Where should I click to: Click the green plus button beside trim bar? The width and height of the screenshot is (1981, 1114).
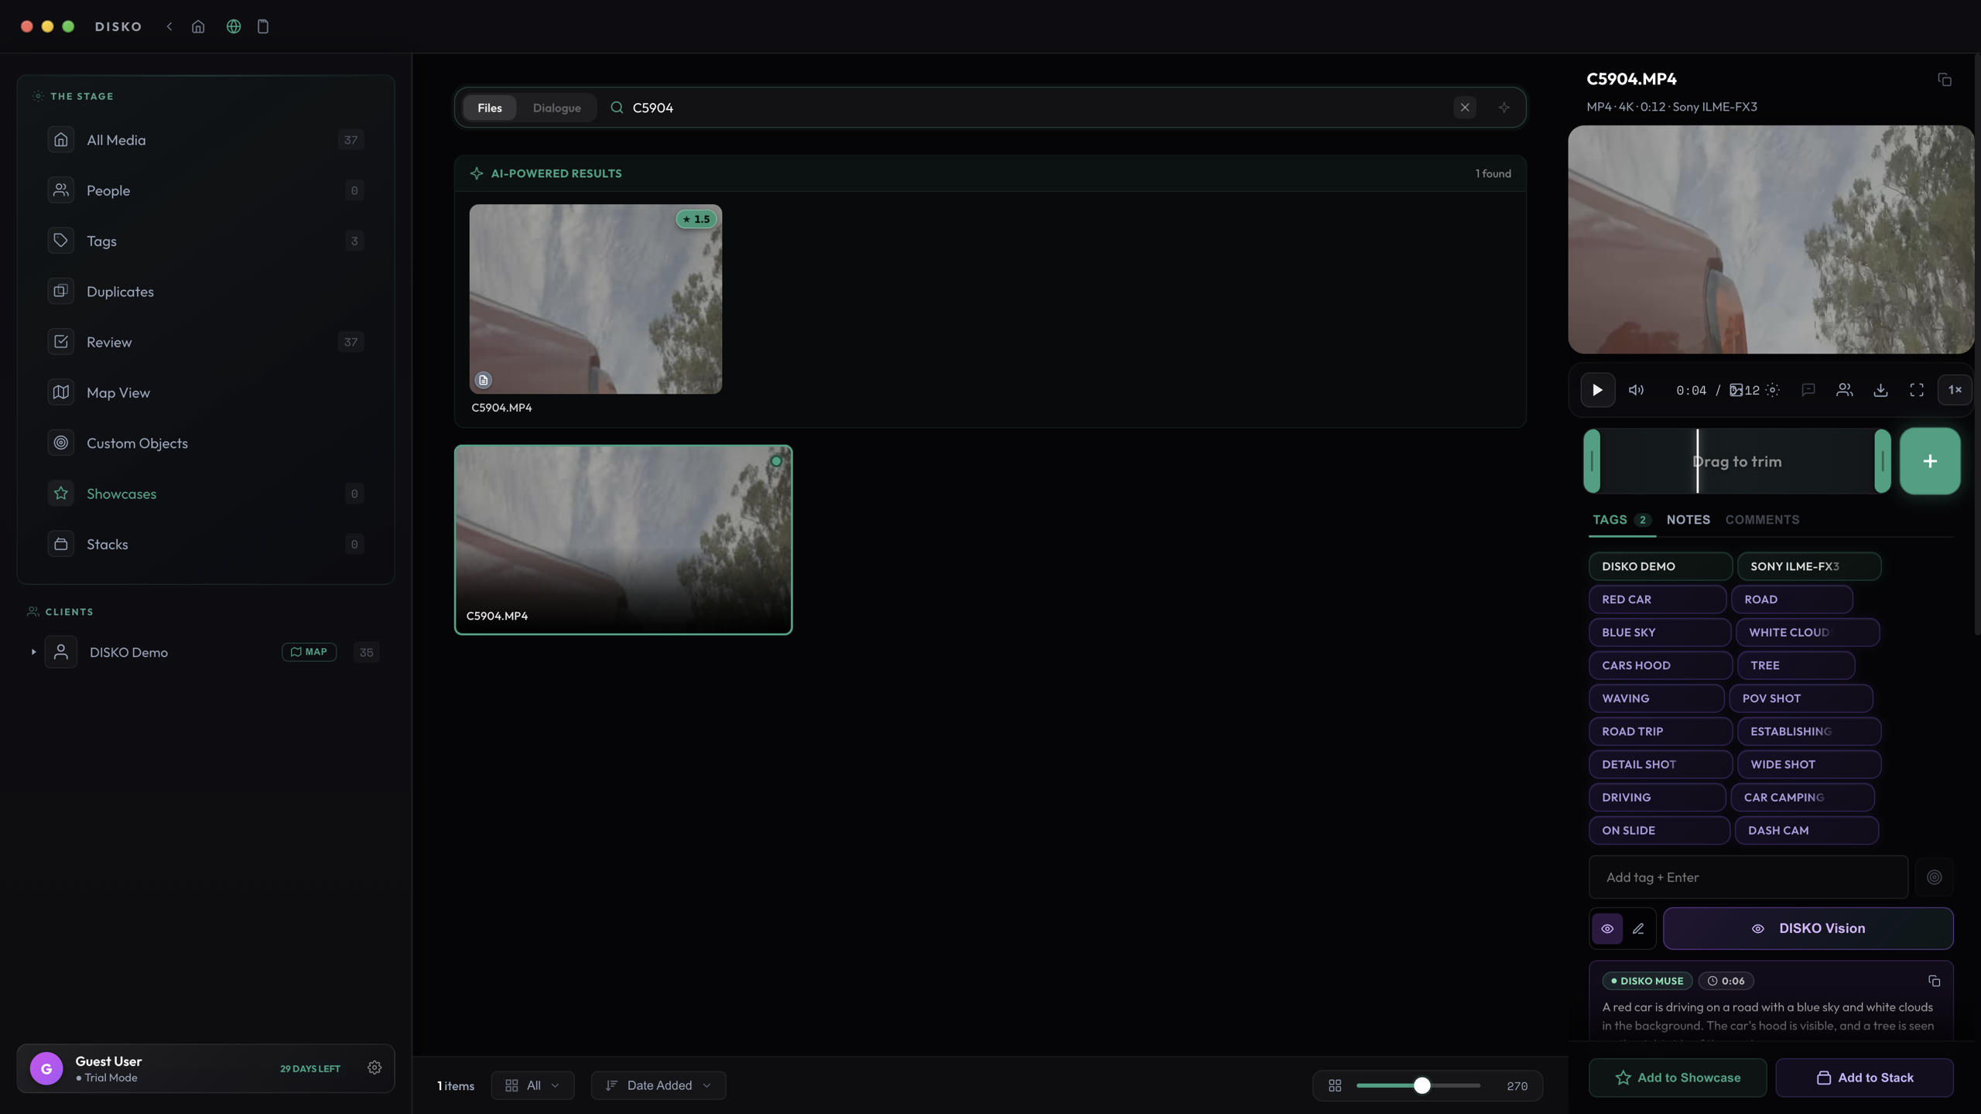coord(1930,461)
